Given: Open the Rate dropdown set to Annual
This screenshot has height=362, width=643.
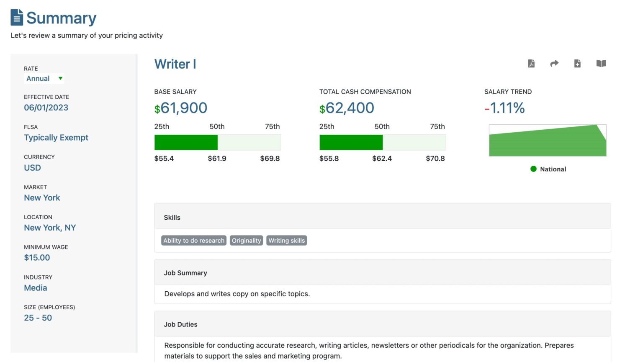Looking at the screenshot, I should (x=44, y=78).
